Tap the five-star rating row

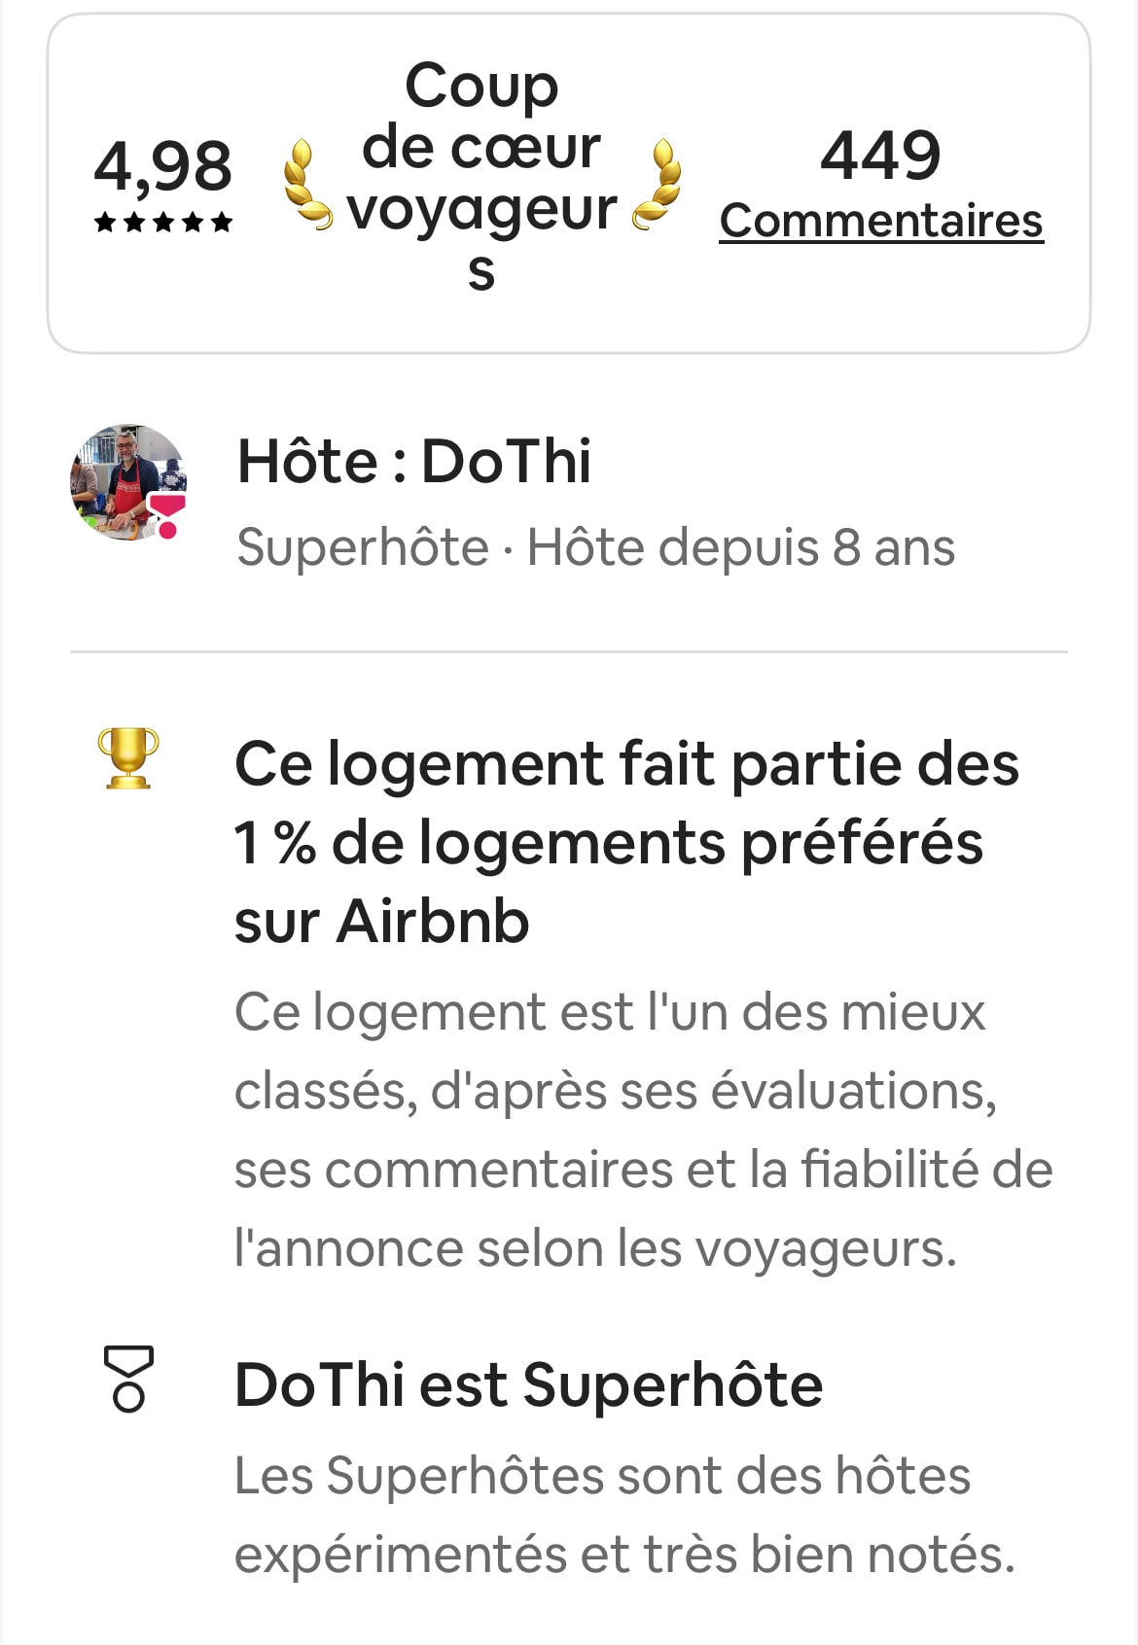click(x=163, y=223)
